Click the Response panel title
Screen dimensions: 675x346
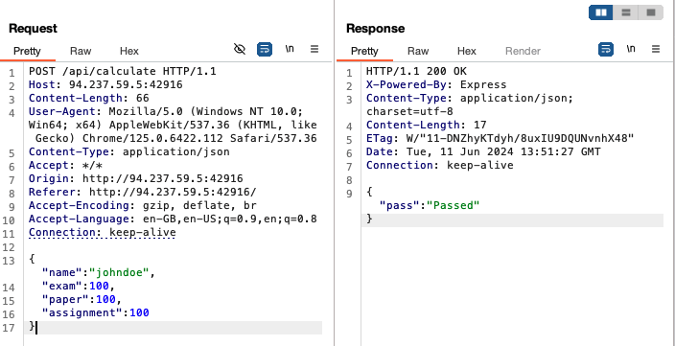tap(376, 29)
